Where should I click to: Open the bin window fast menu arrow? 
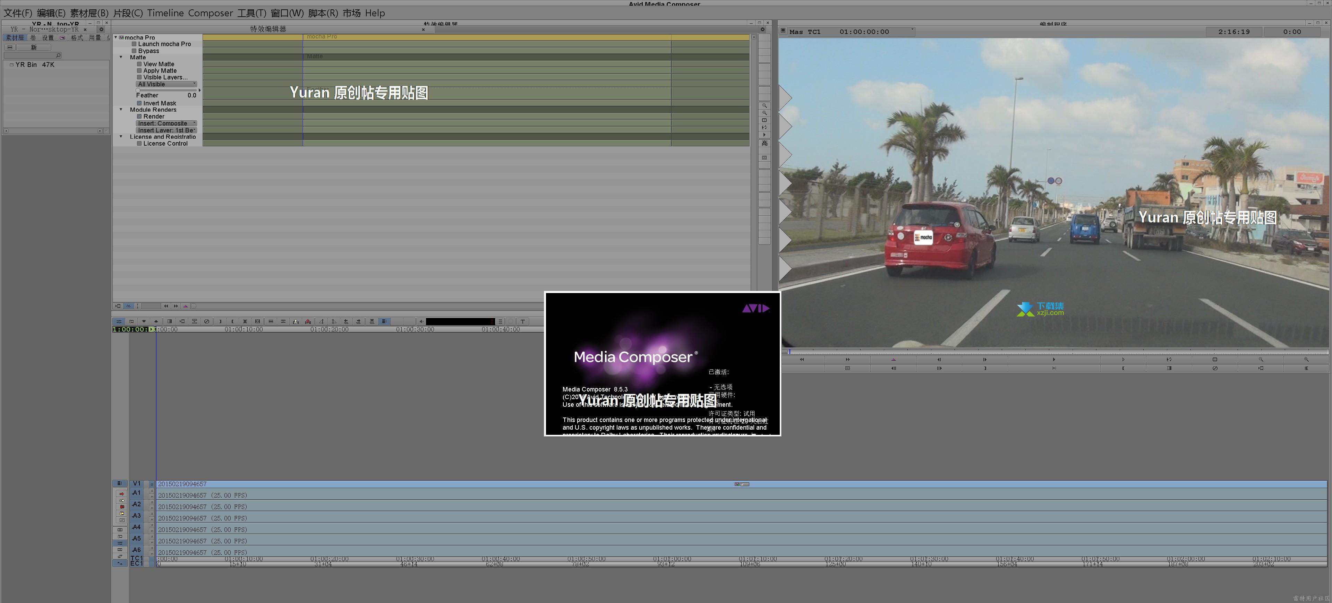pos(102,29)
